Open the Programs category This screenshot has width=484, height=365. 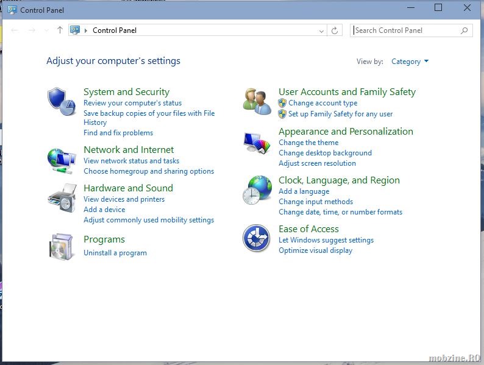coord(104,239)
